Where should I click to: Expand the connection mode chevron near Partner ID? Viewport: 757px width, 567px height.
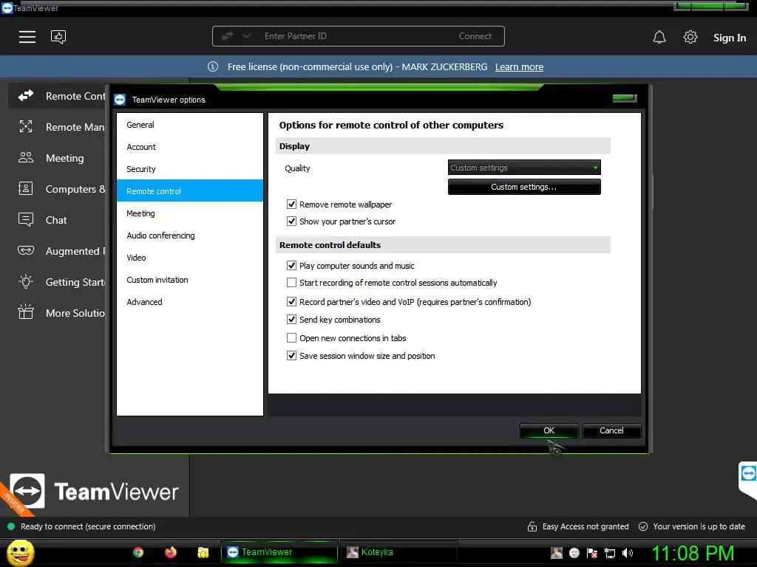click(246, 35)
